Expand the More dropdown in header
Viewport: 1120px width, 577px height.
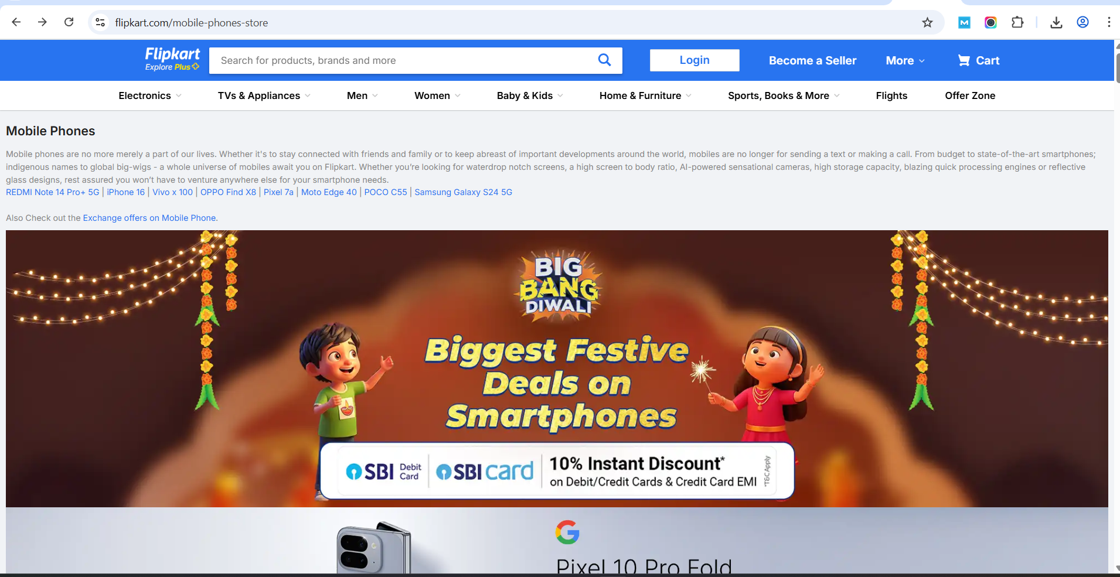905,60
